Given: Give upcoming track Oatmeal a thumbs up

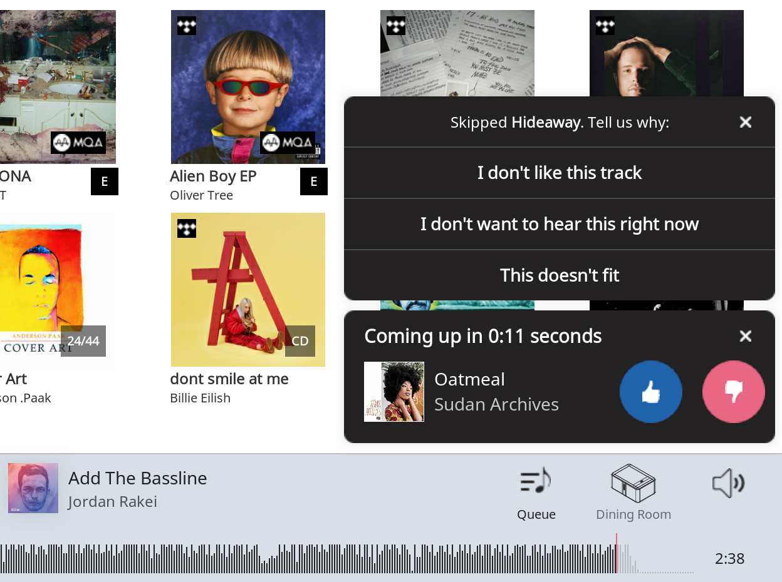Looking at the screenshot, I should [651, 392].
